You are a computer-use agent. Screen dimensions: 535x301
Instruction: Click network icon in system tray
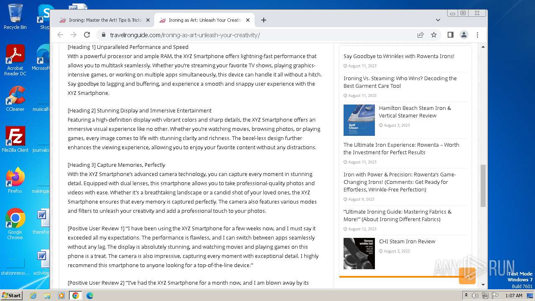[485, 296]
